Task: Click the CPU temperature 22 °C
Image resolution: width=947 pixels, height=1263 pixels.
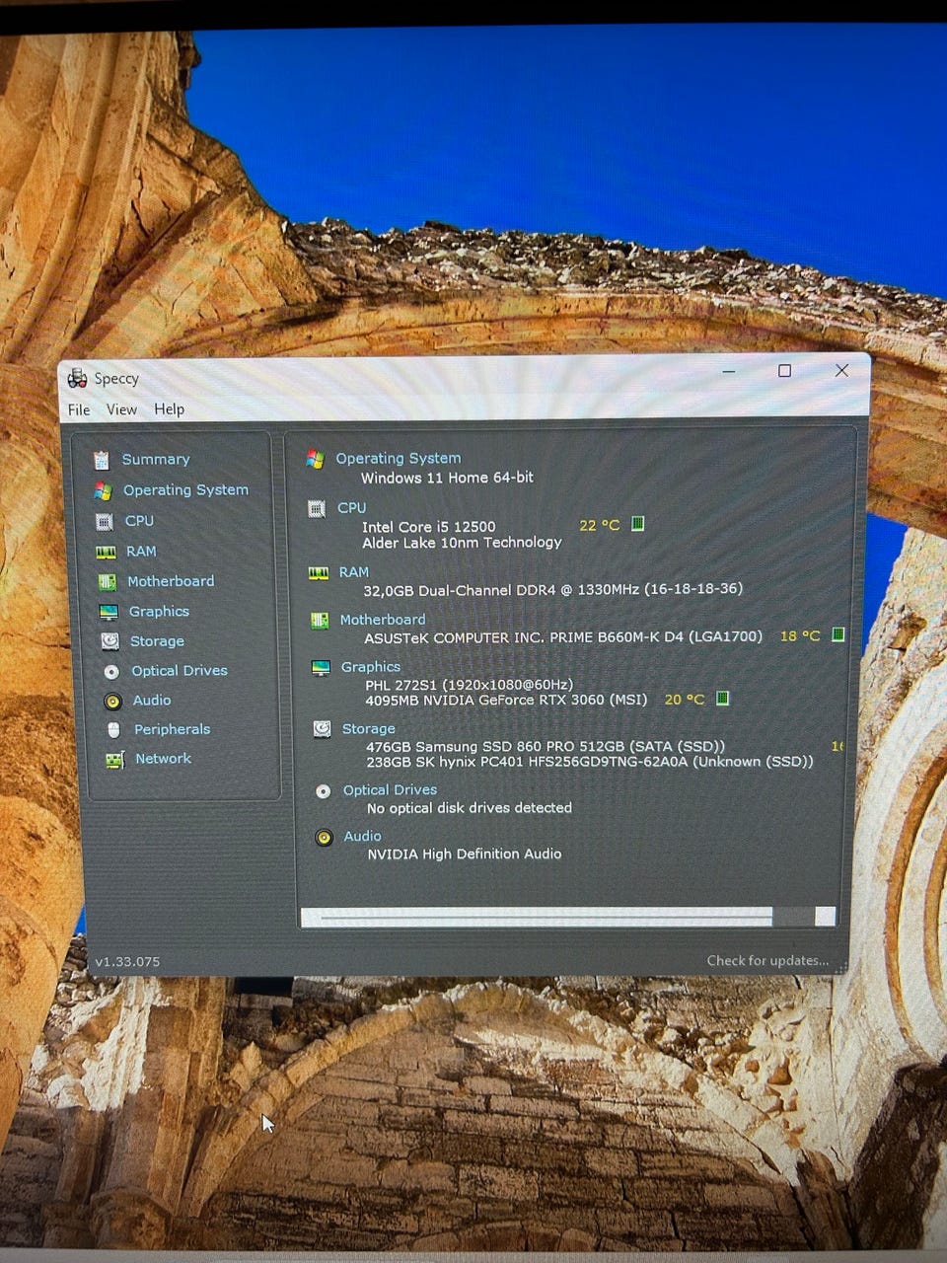Action: (599, 525)
